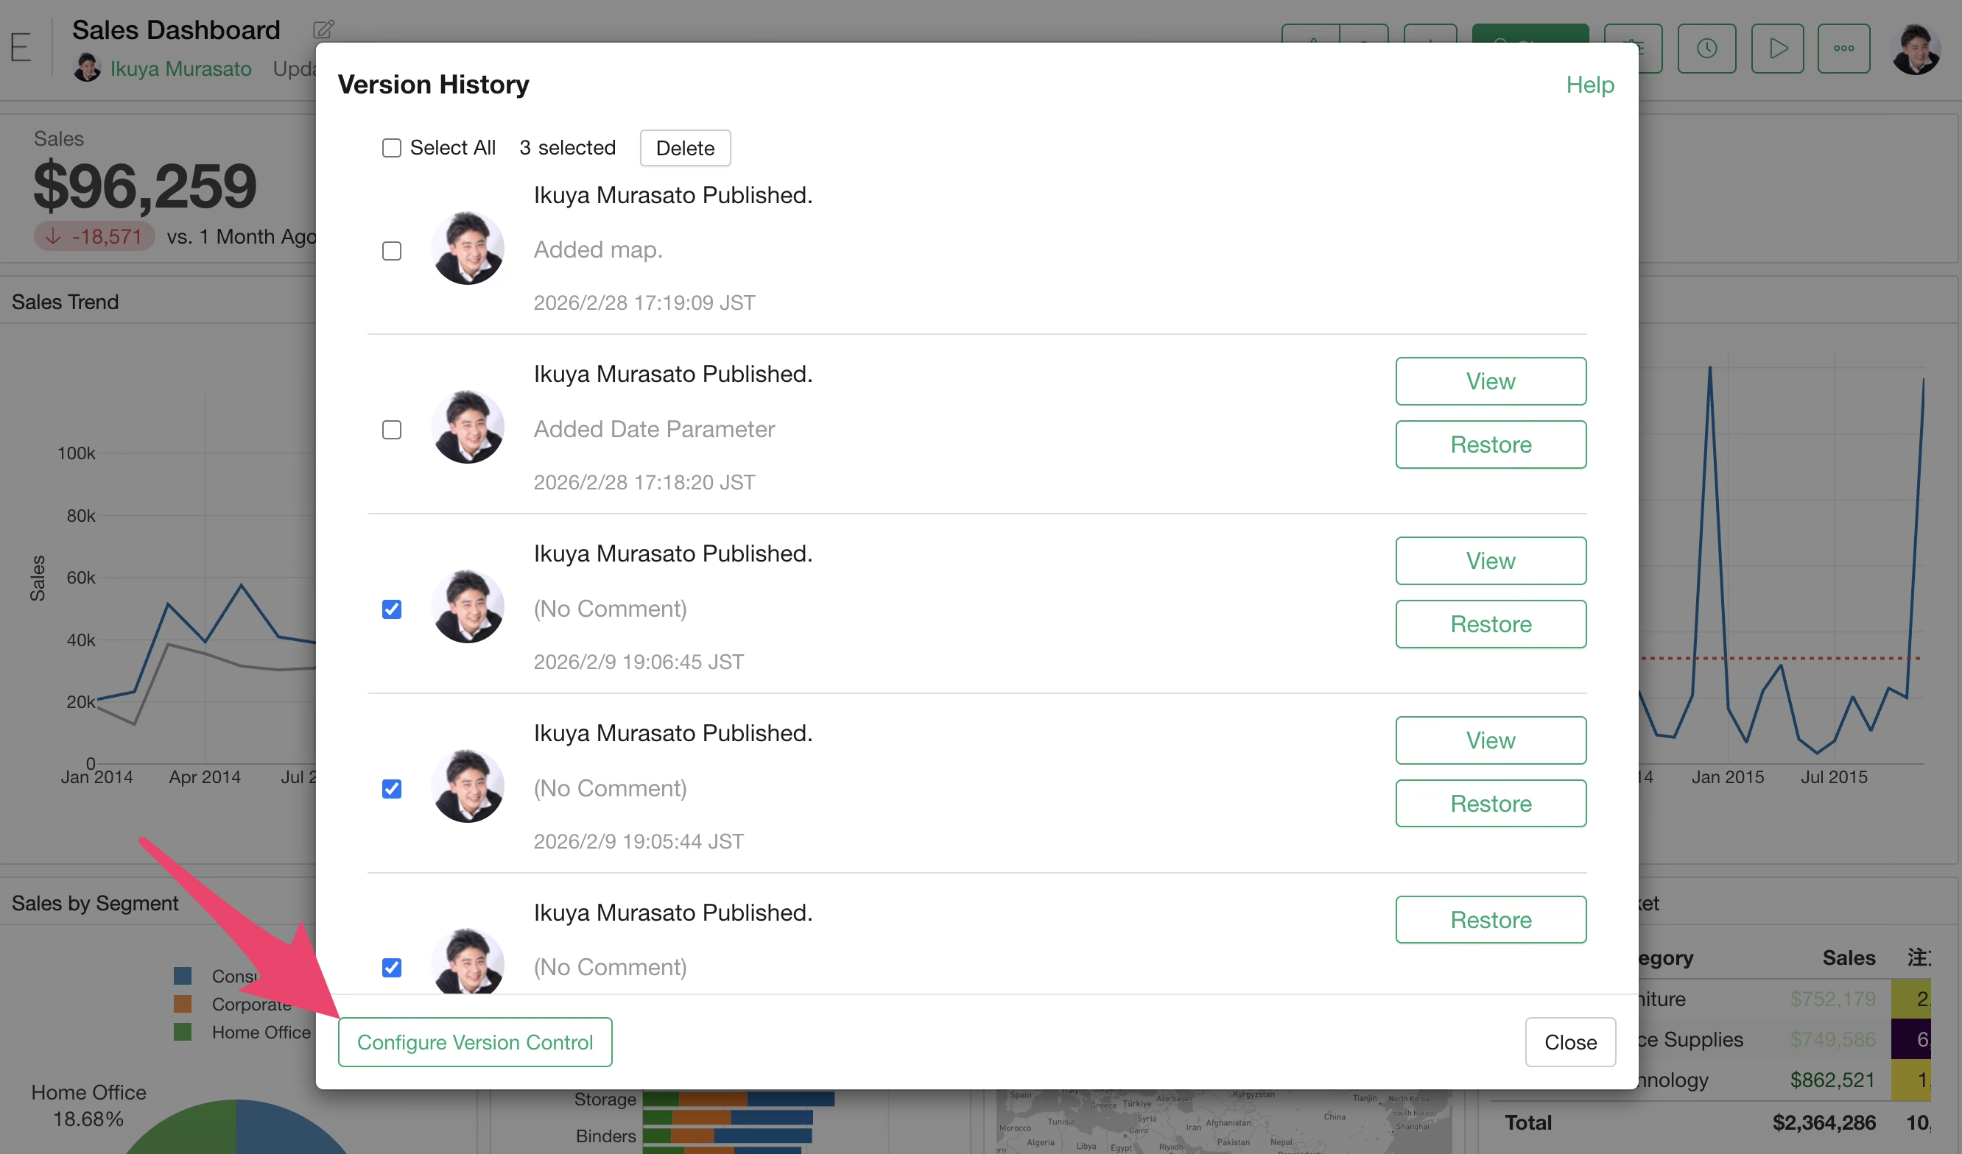Click the user avatar at top right
The width and height of the screenshot is (1962, 1154).
1916,49
